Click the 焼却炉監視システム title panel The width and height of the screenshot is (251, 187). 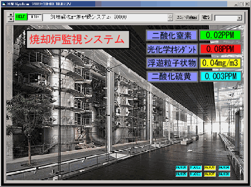[x=78, y=40]
